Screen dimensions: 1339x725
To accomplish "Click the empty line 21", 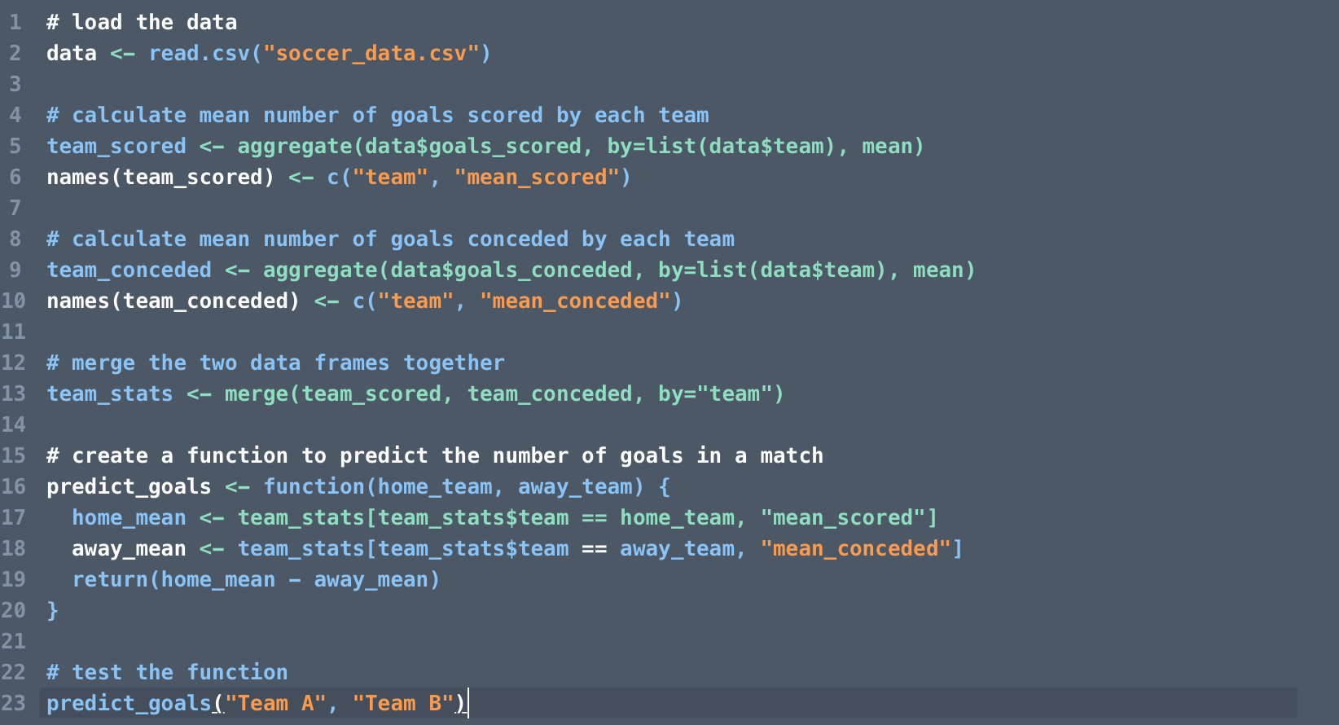I will (x=668, y=641).
